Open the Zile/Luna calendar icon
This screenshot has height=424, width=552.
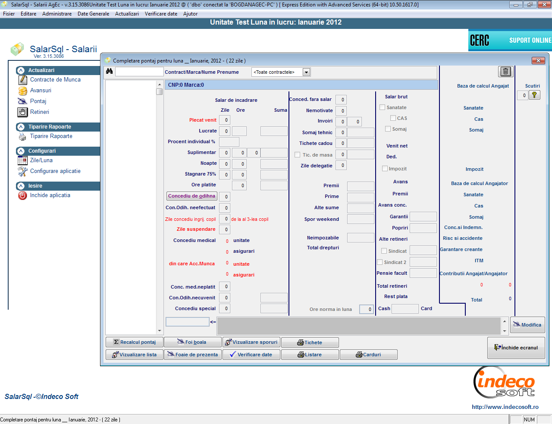(x=22, y=160)
